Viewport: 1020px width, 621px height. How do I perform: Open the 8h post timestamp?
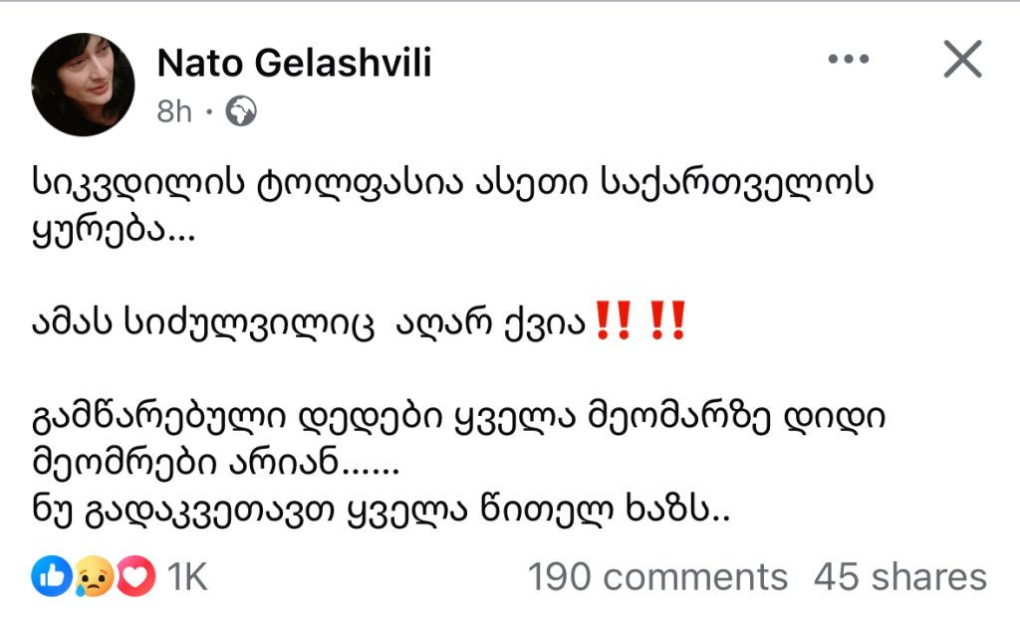174,111
